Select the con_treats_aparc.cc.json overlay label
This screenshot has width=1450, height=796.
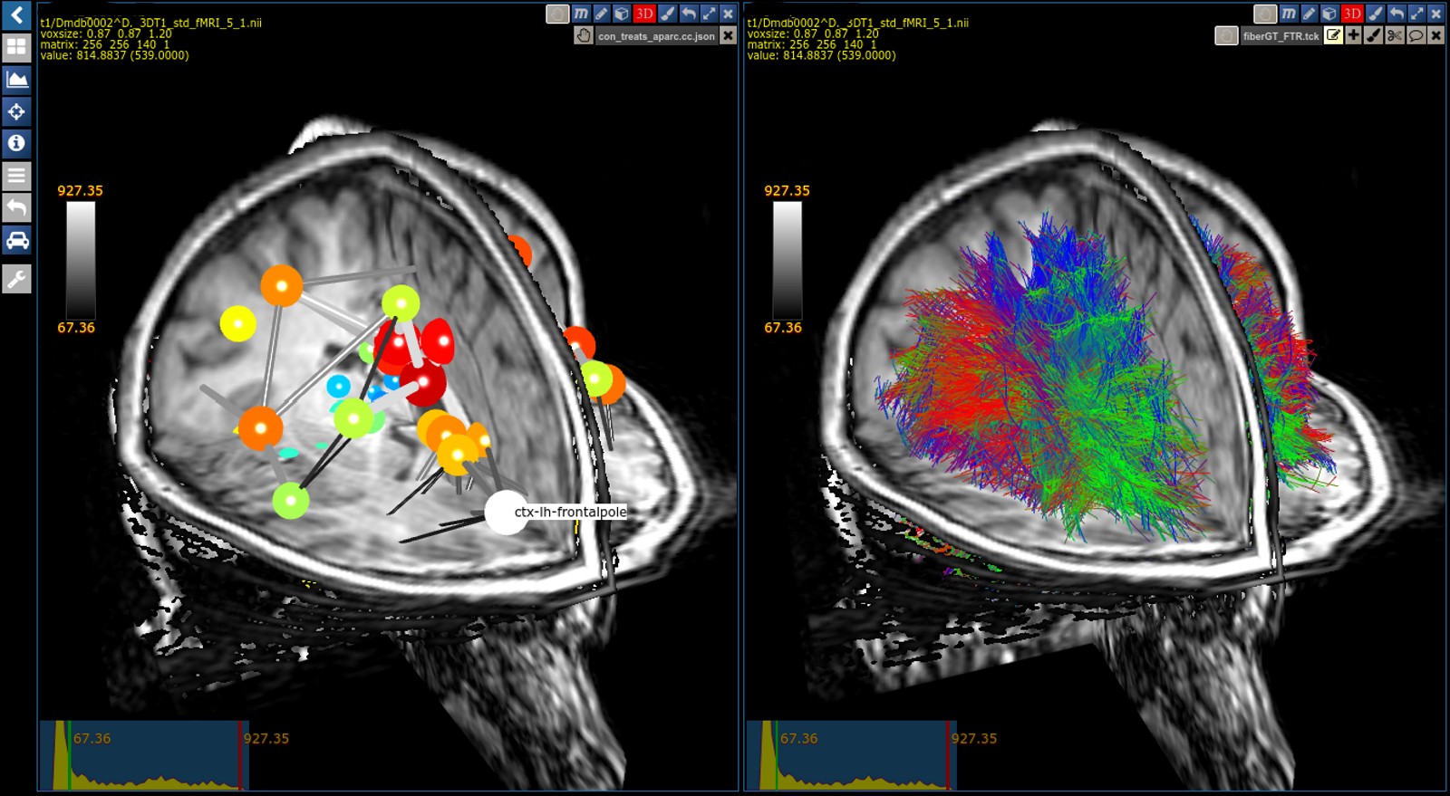pyautogui.click(x=656, y=36)
